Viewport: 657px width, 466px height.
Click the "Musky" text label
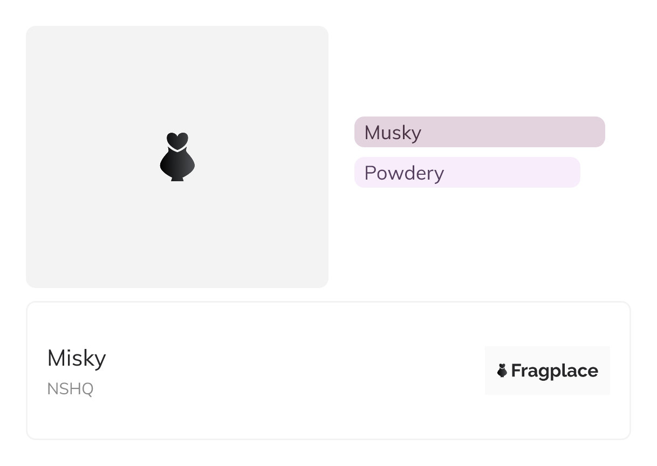coord(393,133)
